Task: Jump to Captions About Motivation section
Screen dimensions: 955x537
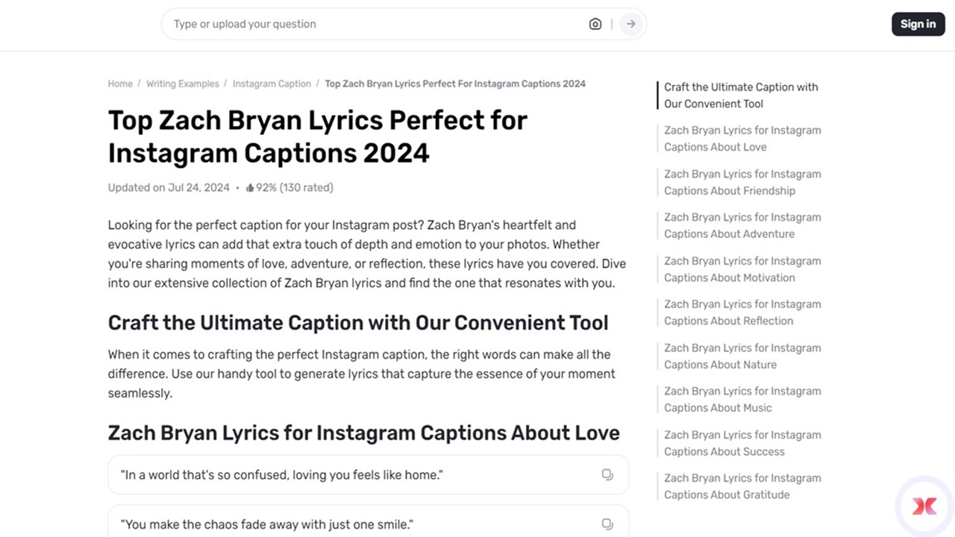Action: pos(742,268)
